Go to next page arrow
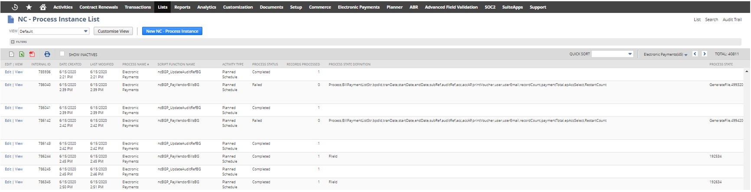The height and width of the screenshot is (192, 751). 704,54
